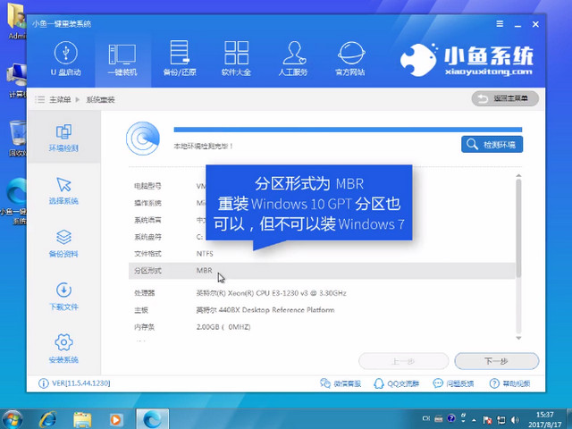Open 下载文件 in the left sidebar
Viewport: 572px width, 429px height.
[x=63, y=296]
